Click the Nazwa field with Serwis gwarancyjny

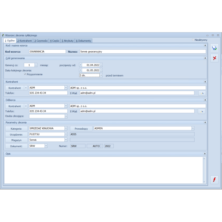[143, 51]
